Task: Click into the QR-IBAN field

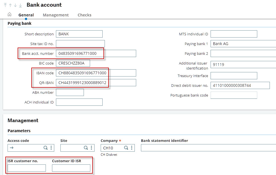Action: click(96, 83)
